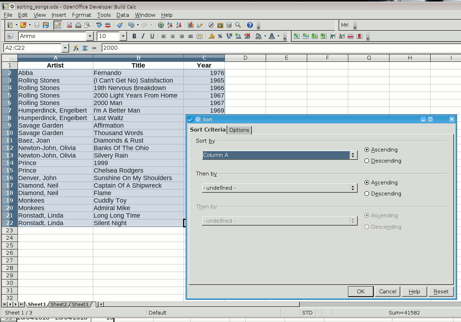Switch to the Sheet2 sheet tab
The width and height of the screenshot is (461, 322).
click(59, 304)
